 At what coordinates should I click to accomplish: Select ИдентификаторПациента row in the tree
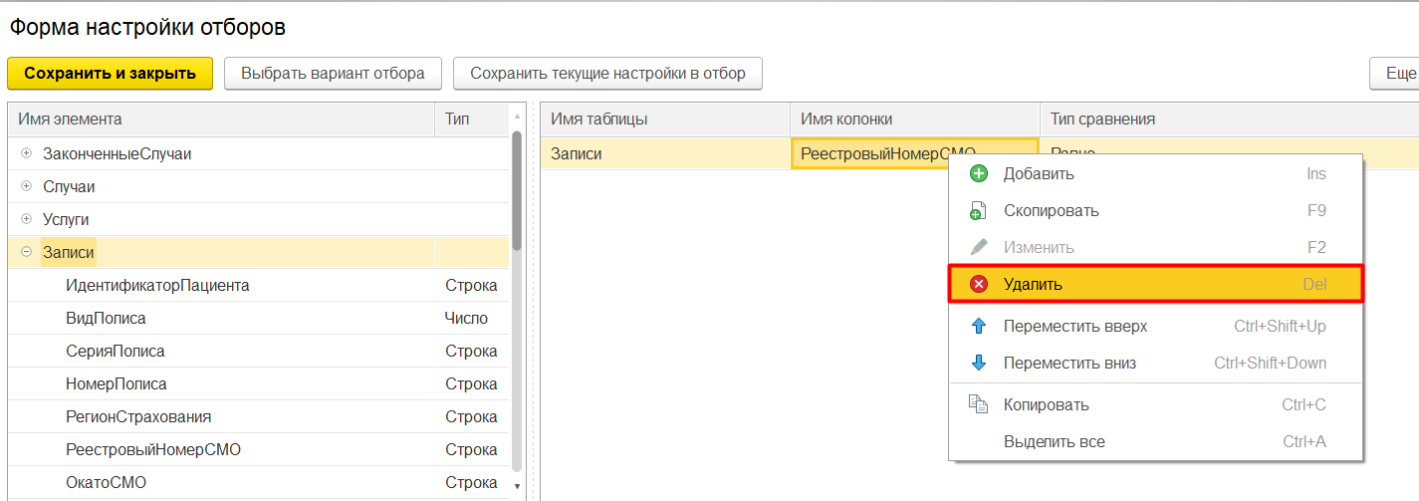157,286
